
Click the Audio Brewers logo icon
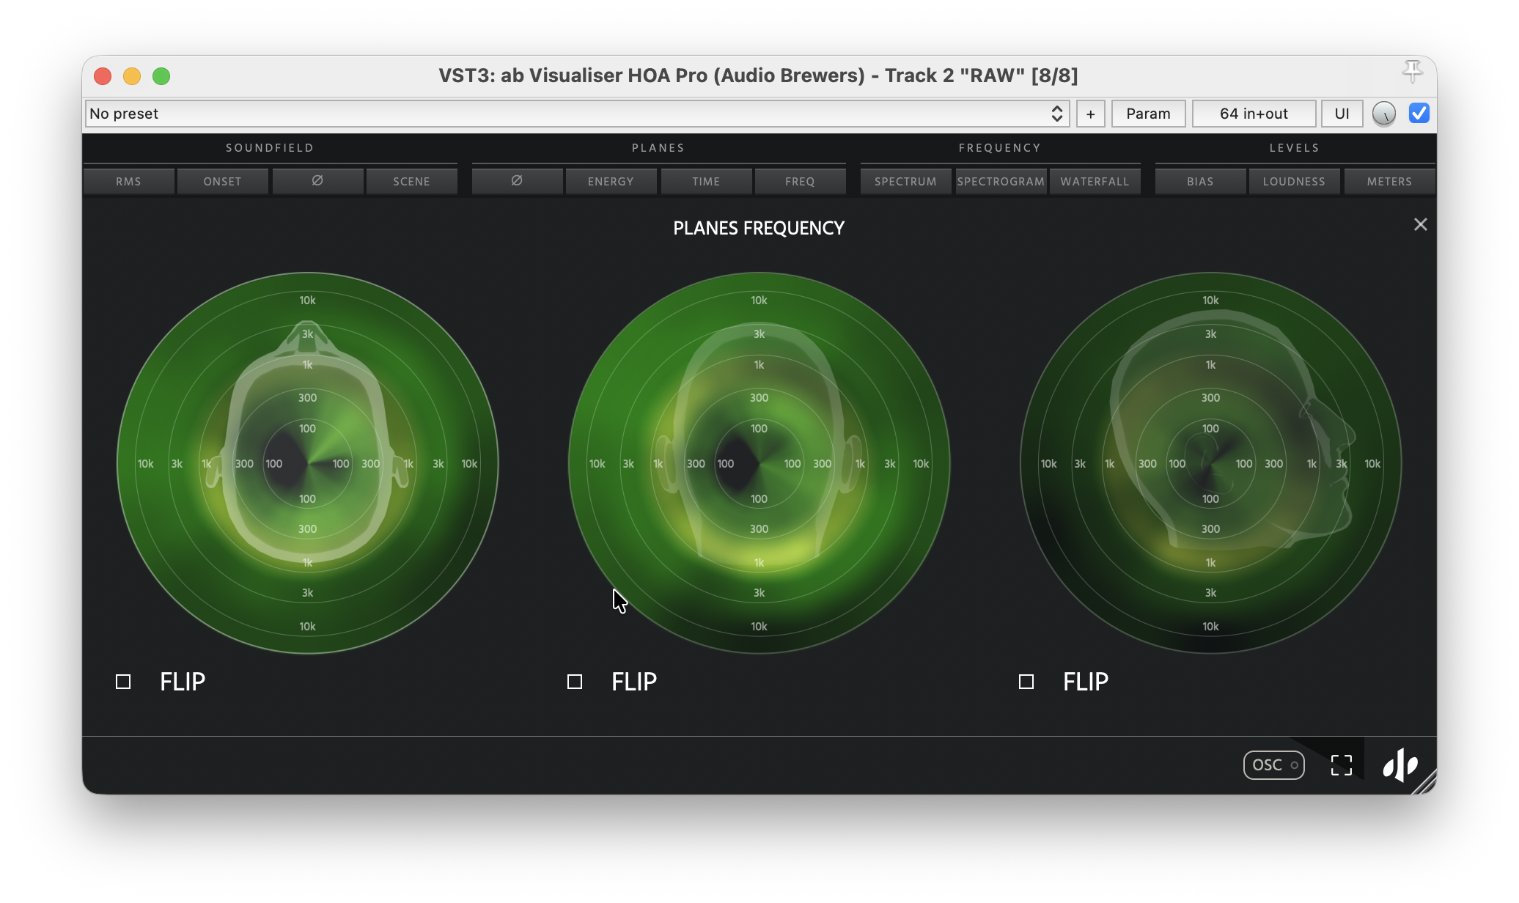[x=1400, y=765]
